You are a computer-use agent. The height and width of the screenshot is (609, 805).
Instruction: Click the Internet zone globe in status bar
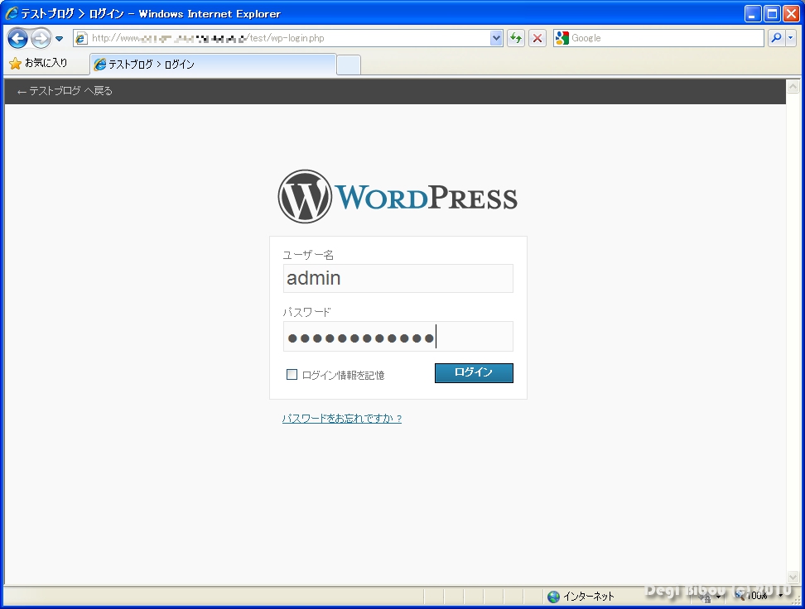pyautogui.click(x=553, y=597)
